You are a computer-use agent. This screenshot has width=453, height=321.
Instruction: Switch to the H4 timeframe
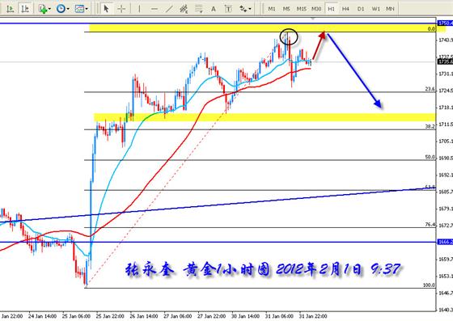pos(346,9)
